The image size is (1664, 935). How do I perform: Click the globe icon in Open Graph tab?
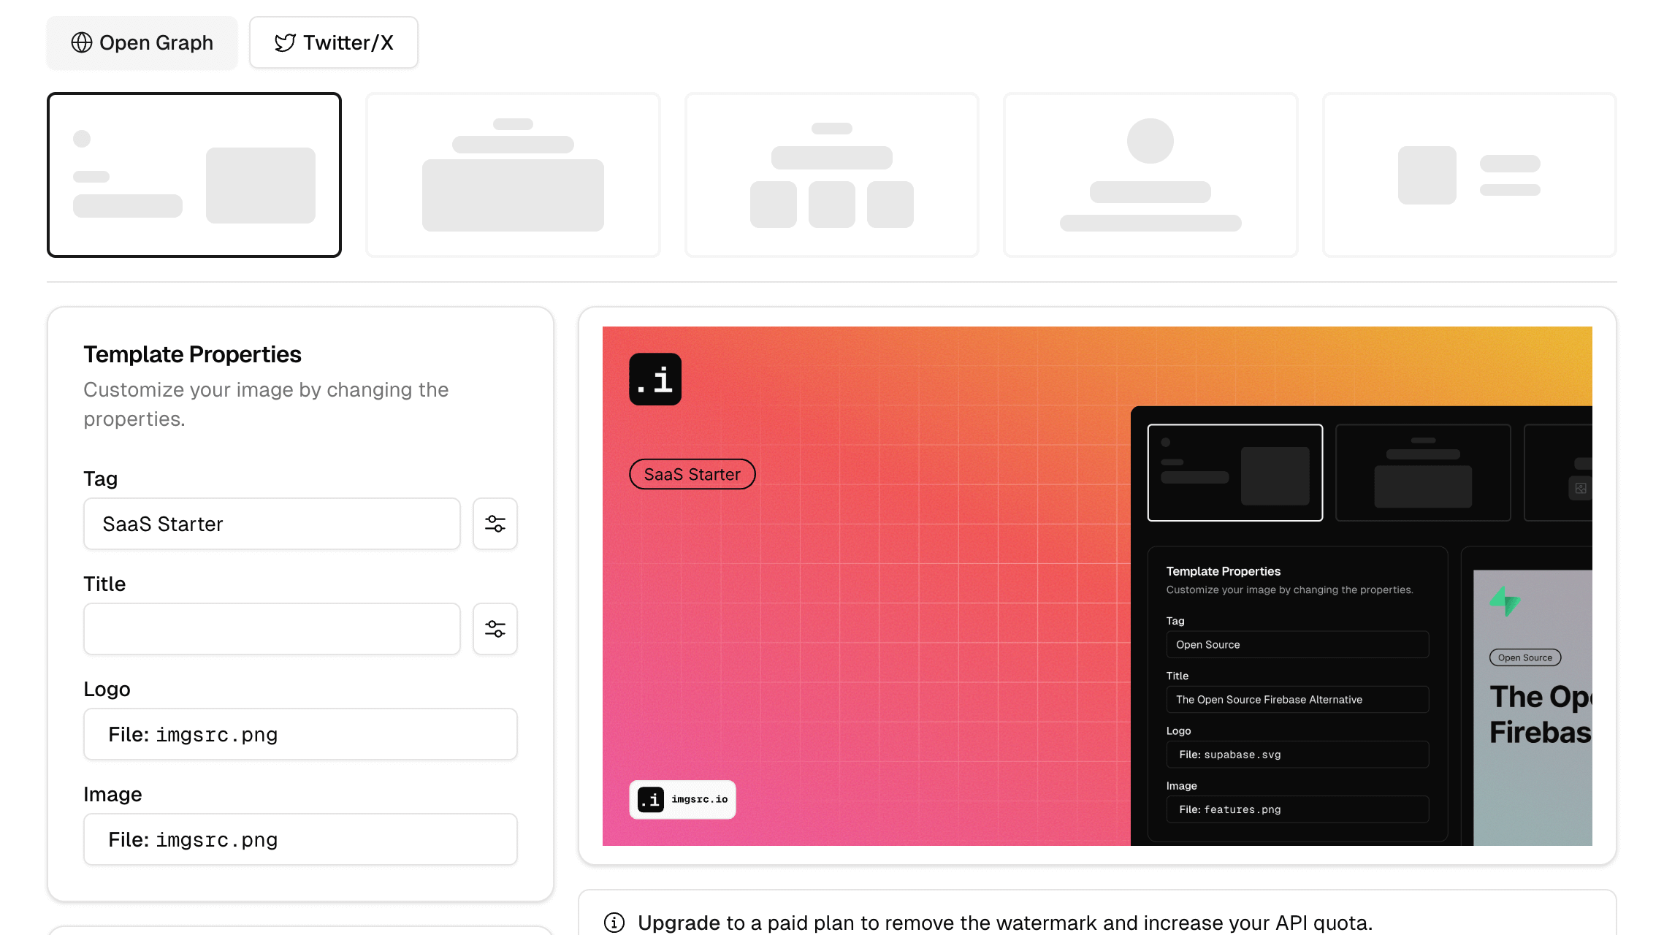click(x=81, y=43)
